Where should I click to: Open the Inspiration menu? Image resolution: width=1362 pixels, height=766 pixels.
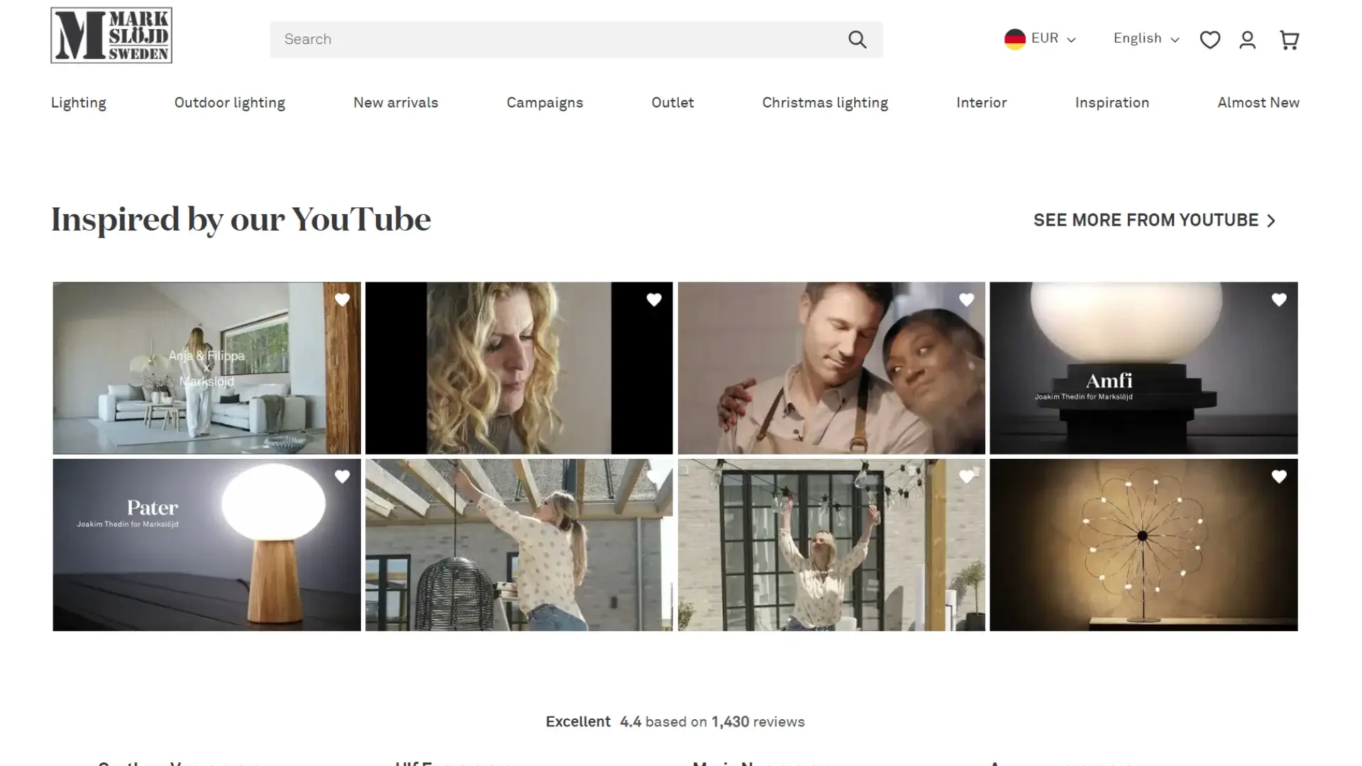tap(1112, 103)
